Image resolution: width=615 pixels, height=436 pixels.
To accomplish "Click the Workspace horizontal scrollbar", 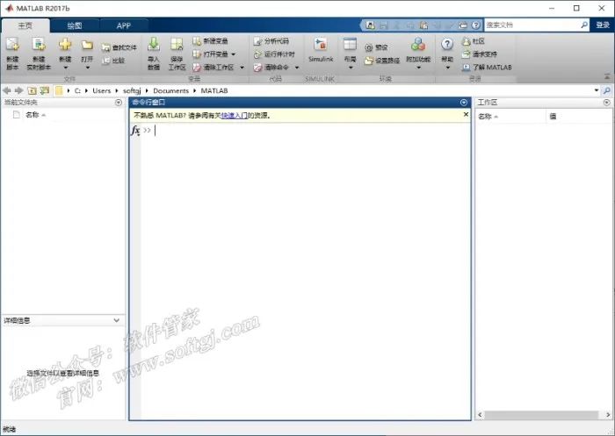I will (x=542, y=414).
